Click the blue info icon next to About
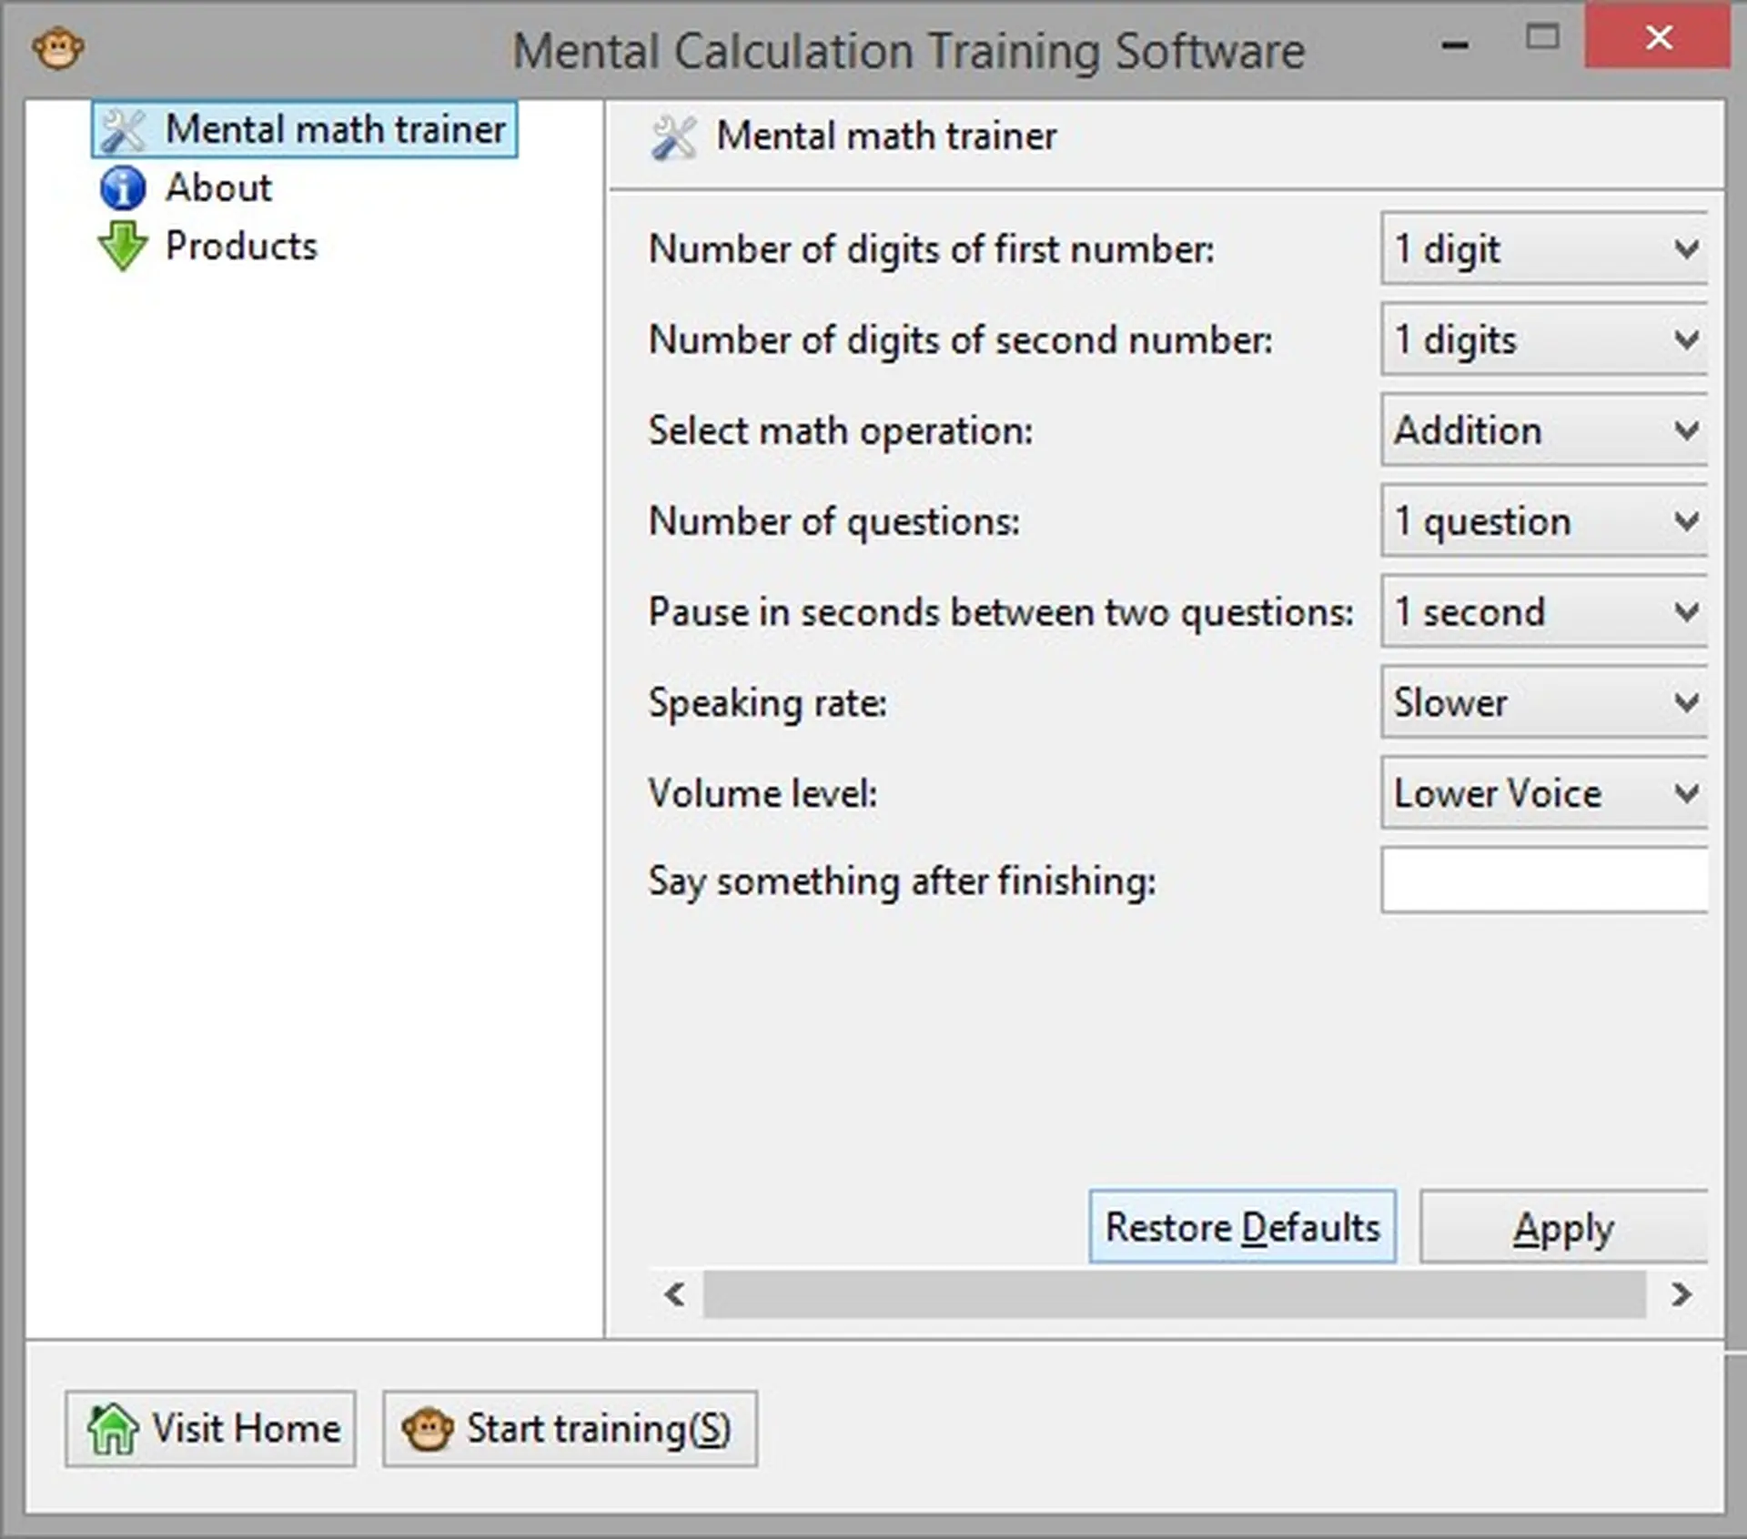The width and height of the screenshot is (1747, 1539). (x=123, y=188)
